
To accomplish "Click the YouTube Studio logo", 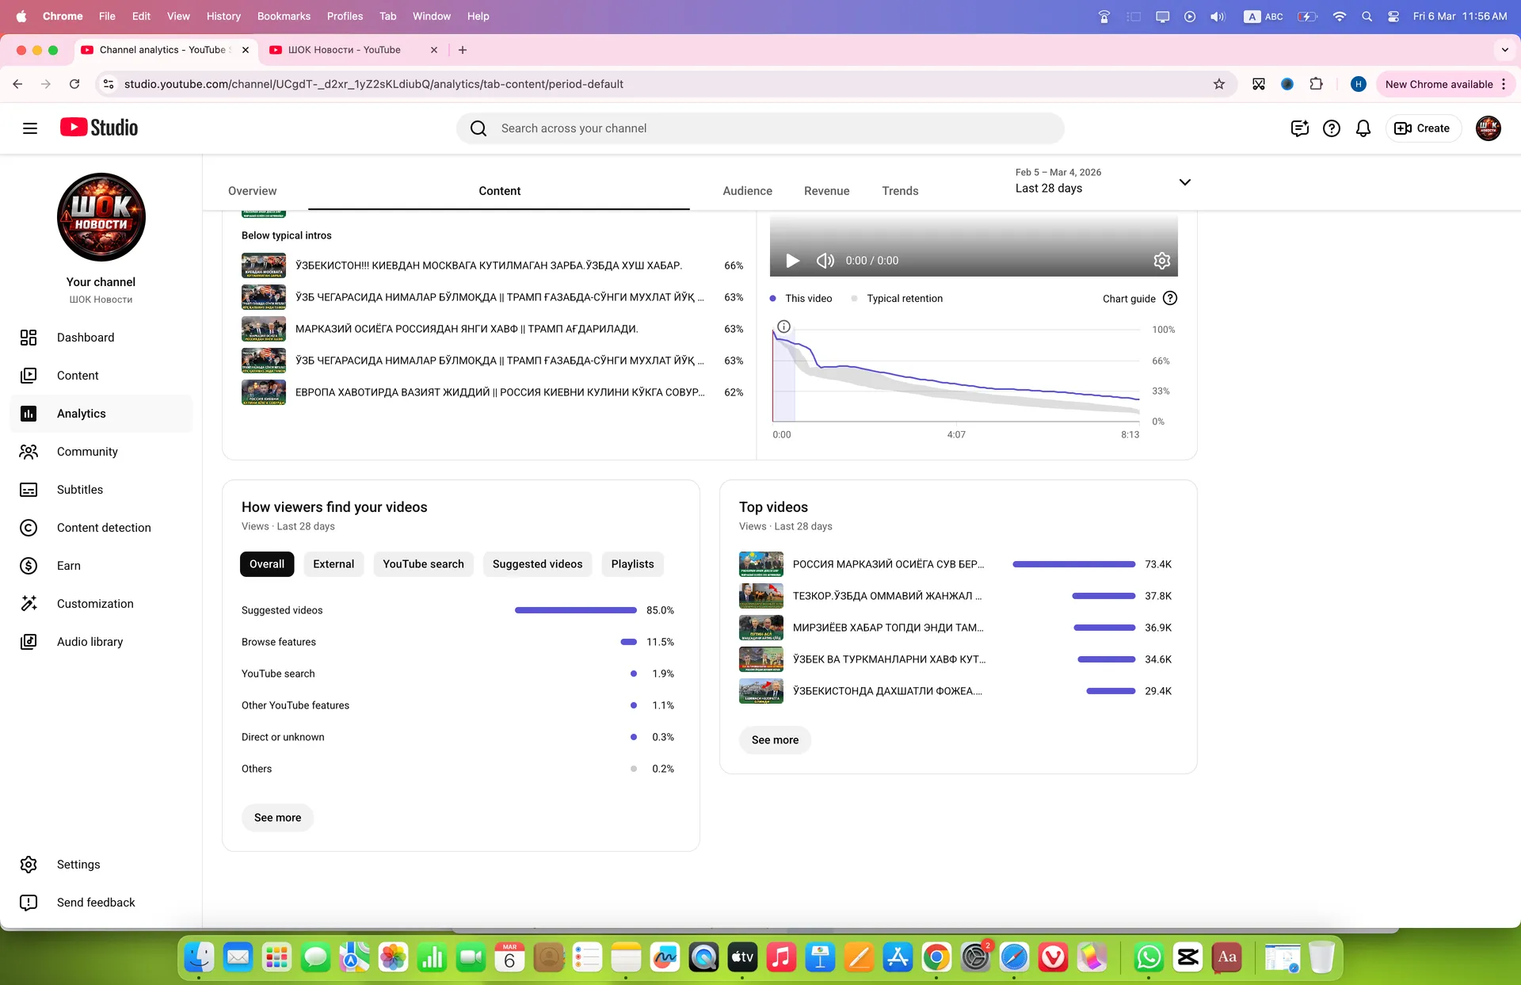I will pos(99,128).
